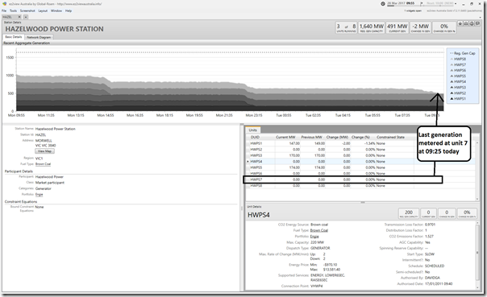487x297 pixels.
Task: Open the Next time dropdown arrow
Action: [x=456, y=4]
